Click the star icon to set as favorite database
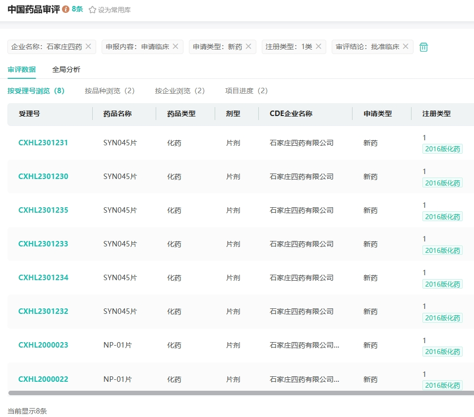The height and width of the screenshot is (417, 474). (x=92, y=10)
